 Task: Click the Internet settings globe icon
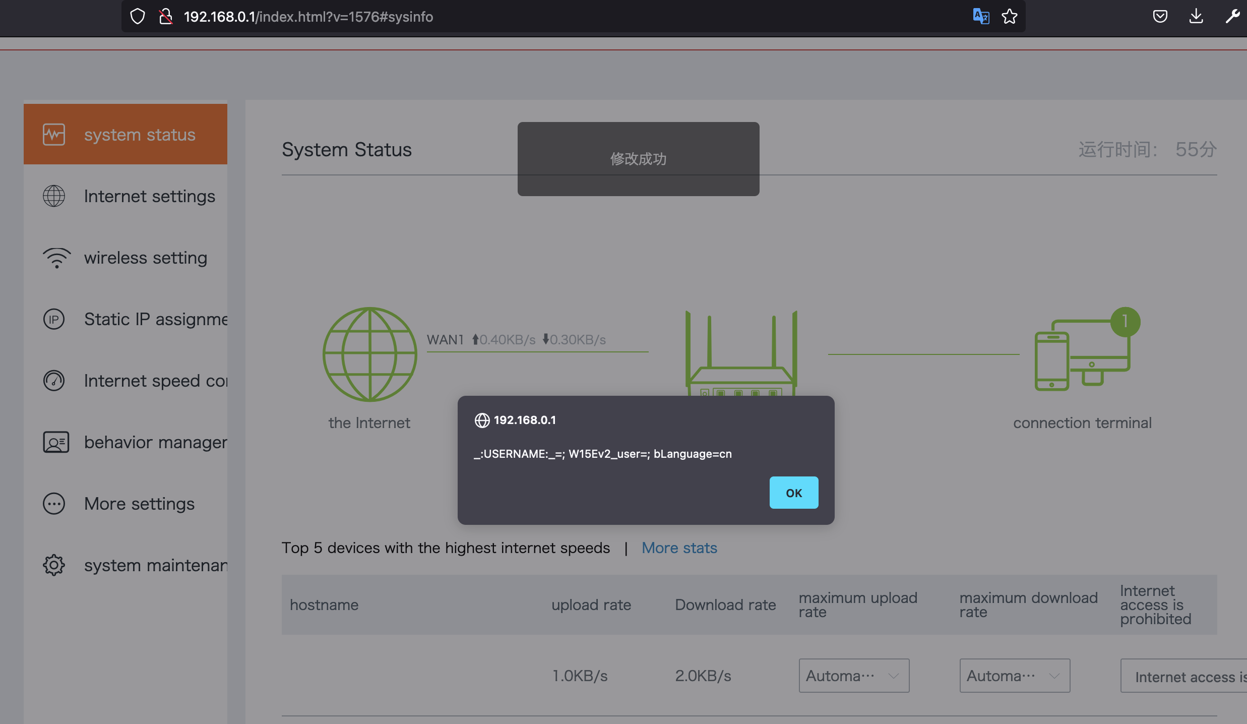coord(54,196)
